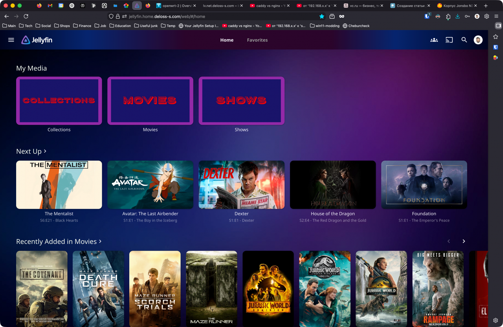This screenshot has width=503, height=327.
Task: Switch to the Favorites tab
Action: [x=257, y=40]
